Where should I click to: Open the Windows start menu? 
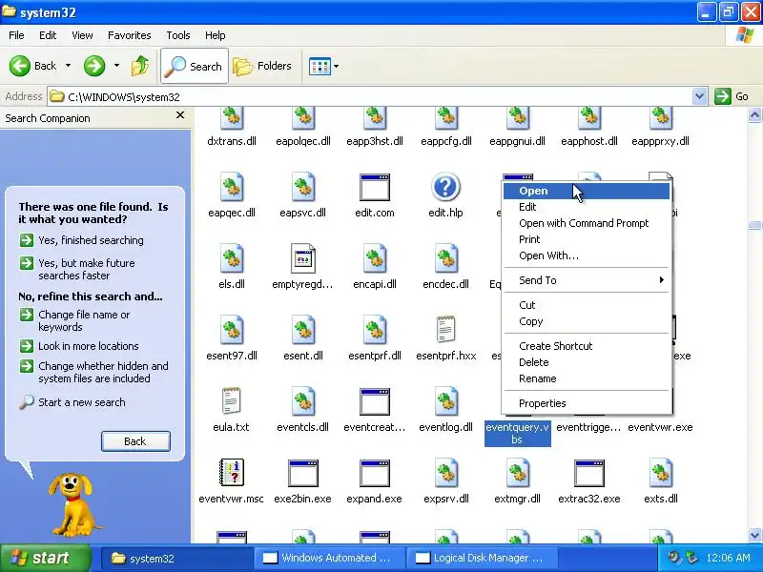[x=45, y=558]
